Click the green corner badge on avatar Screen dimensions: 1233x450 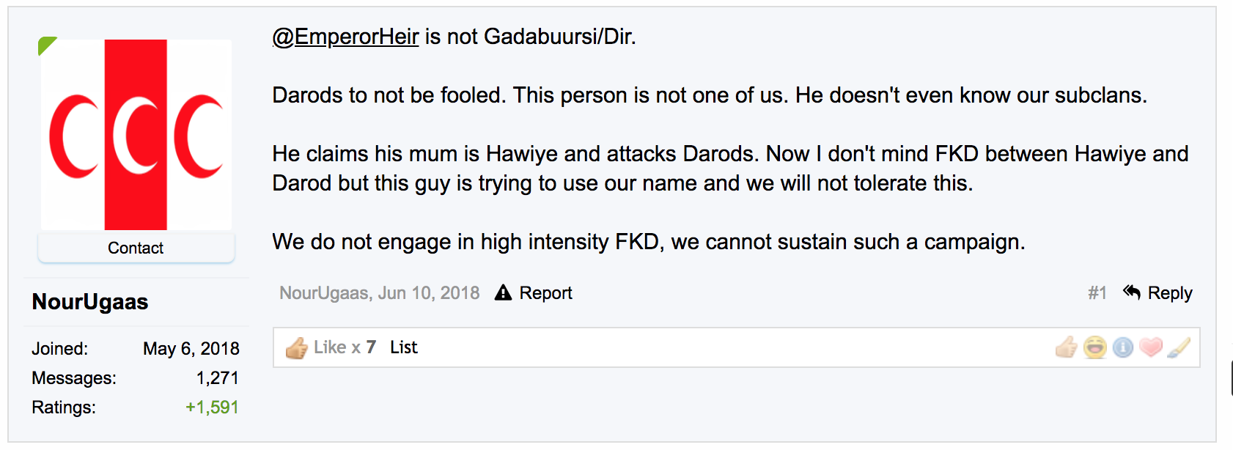(x=46, y=45)
